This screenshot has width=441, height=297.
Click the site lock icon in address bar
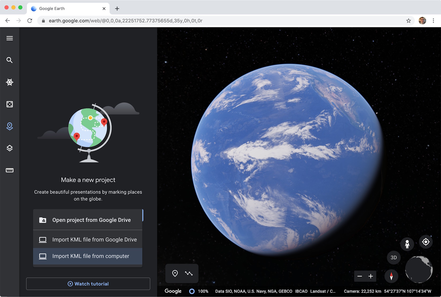point(43,21)
